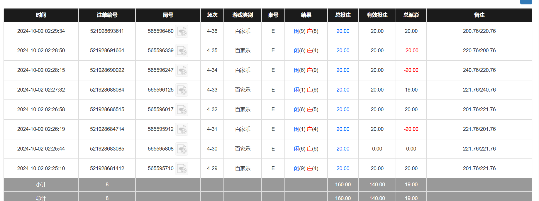Screen dimensions: 539x201
Task: Open video replay icon for round 565596460
Action: (182, 31)
